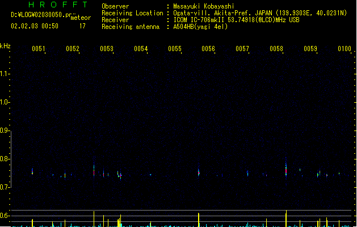Click the 0058 time marker
The height and width of the screenshot is (227, 357).
pyautogui.click(x=276, y=49)
